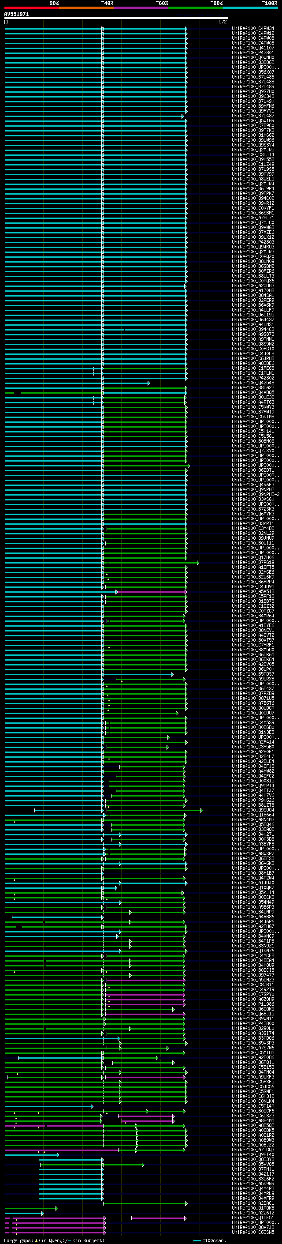This screenshot has width=282, height=1244.
Task: Select hit label UniRef100_B7U487
Action: click(x=253, y=116)
